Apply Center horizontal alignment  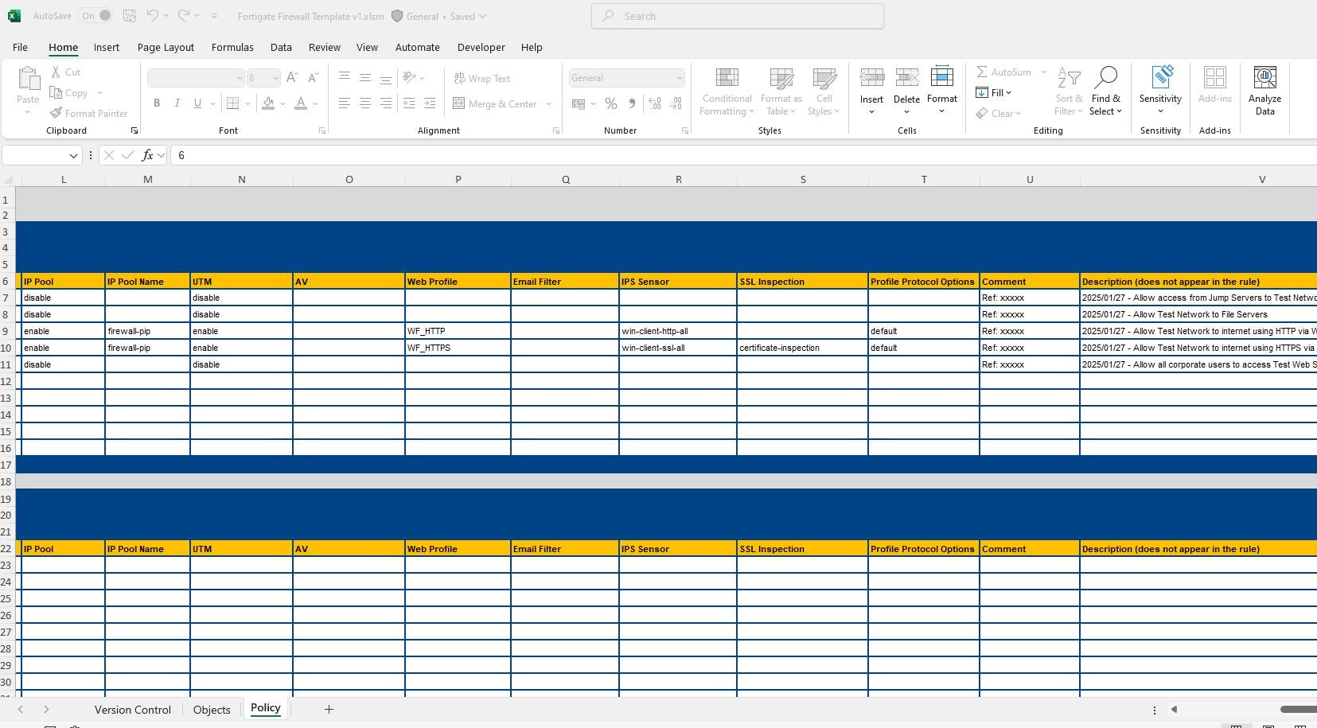point(364,103)
